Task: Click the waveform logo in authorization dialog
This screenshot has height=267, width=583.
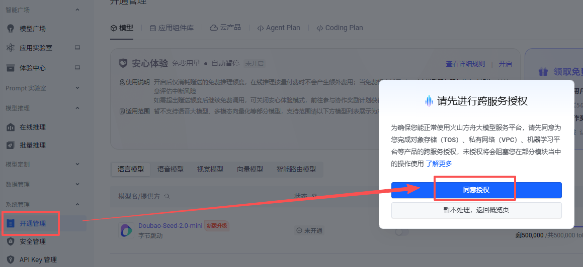Action: (429, 101)
